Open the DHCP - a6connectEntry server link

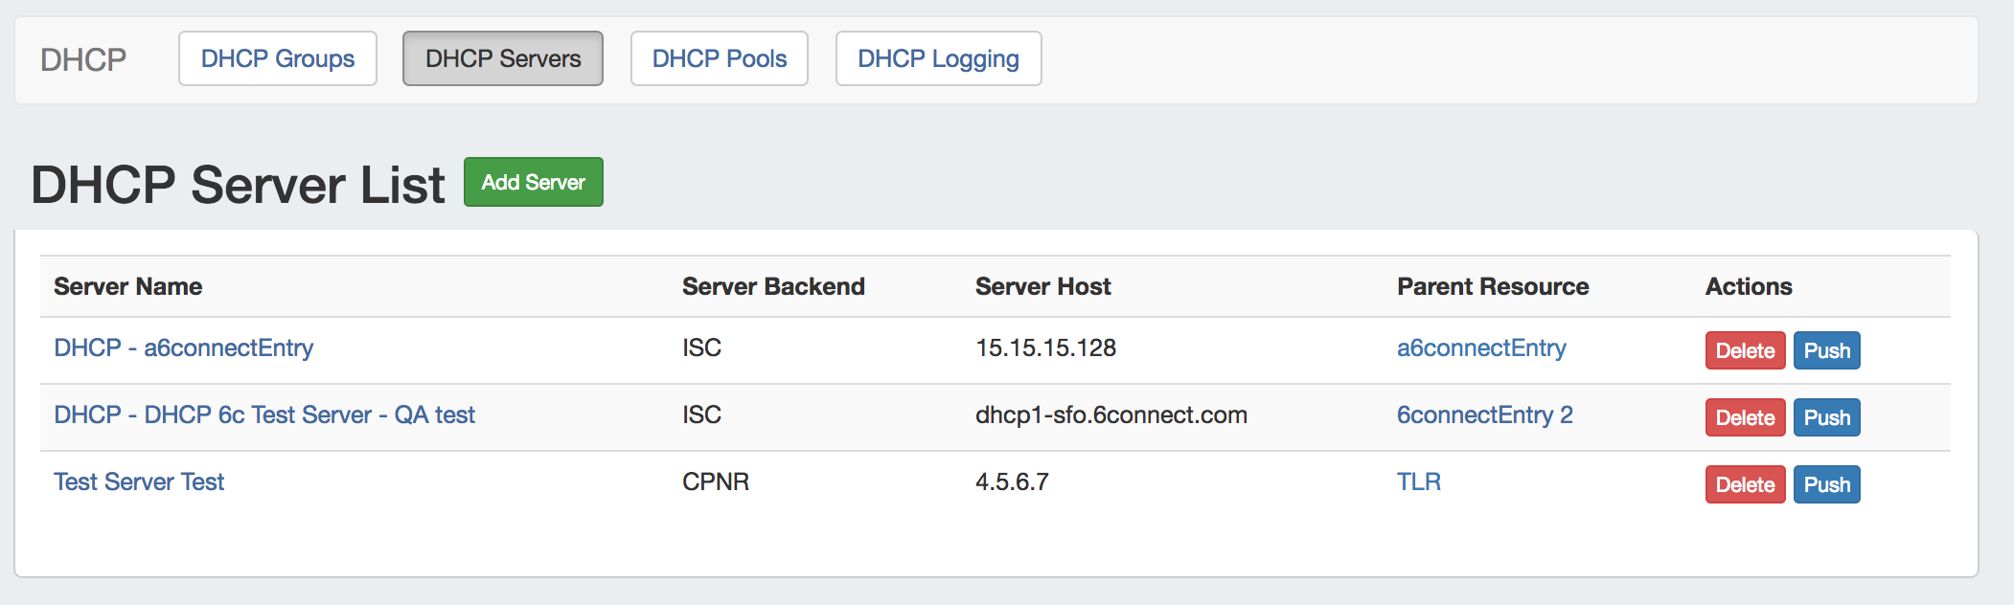(x=183, y=347)
